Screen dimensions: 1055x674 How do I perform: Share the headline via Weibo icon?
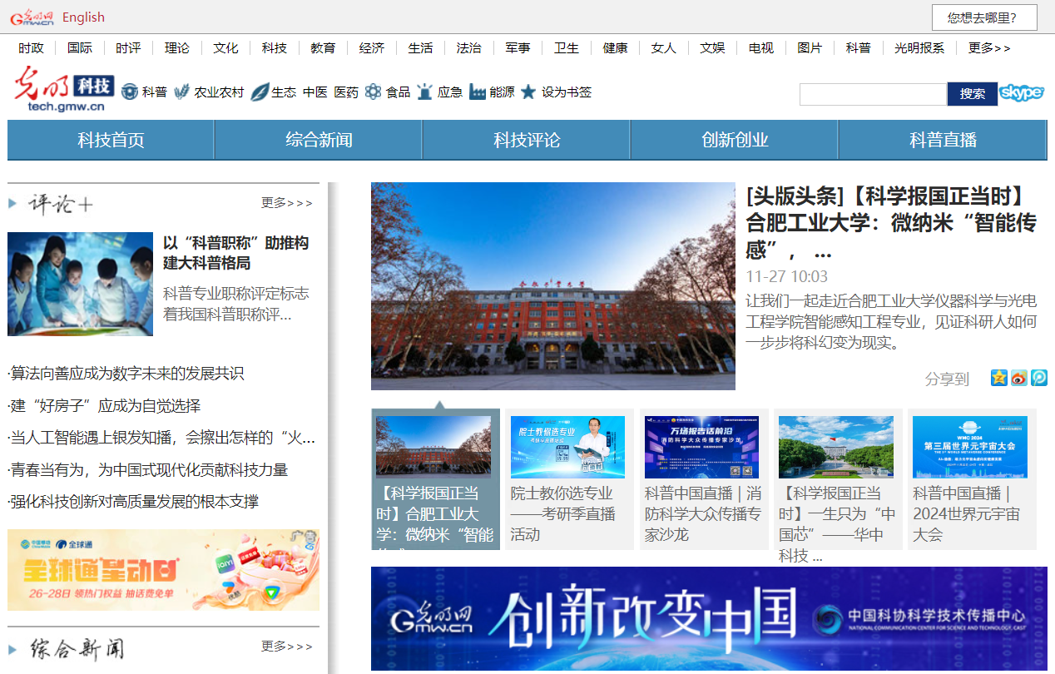click(x=1019, y=378)
